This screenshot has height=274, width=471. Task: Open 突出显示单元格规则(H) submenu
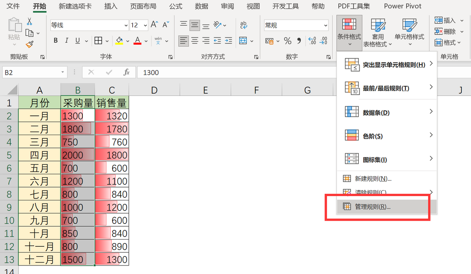(387, 65)
